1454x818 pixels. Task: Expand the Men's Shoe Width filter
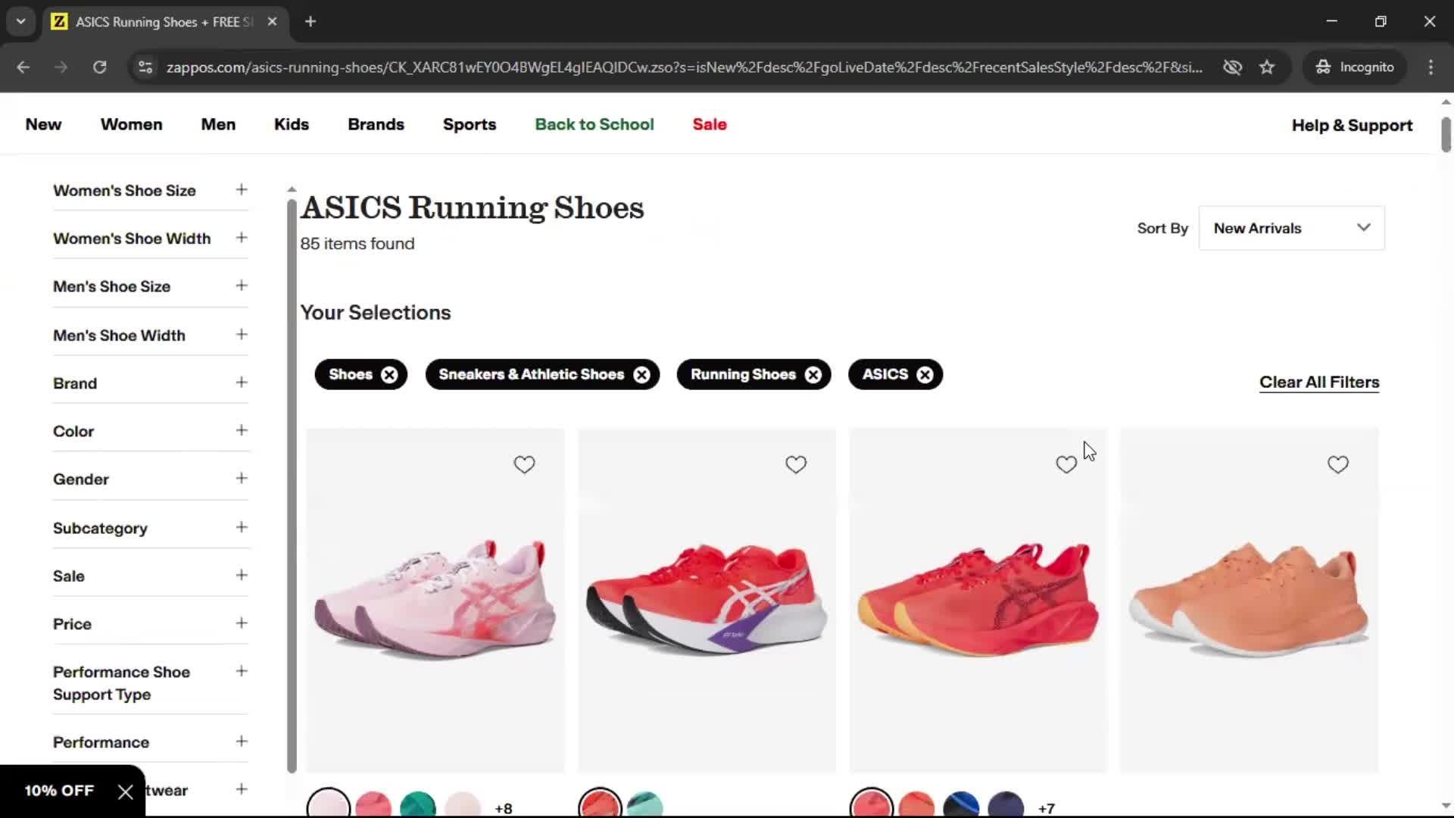click(x=151, y=335)
